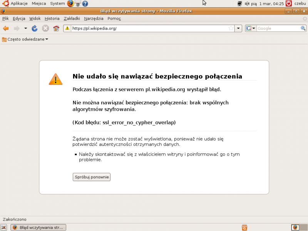Open the Aplikacje panel menu

pyautogui.click(x=19, y=3)
